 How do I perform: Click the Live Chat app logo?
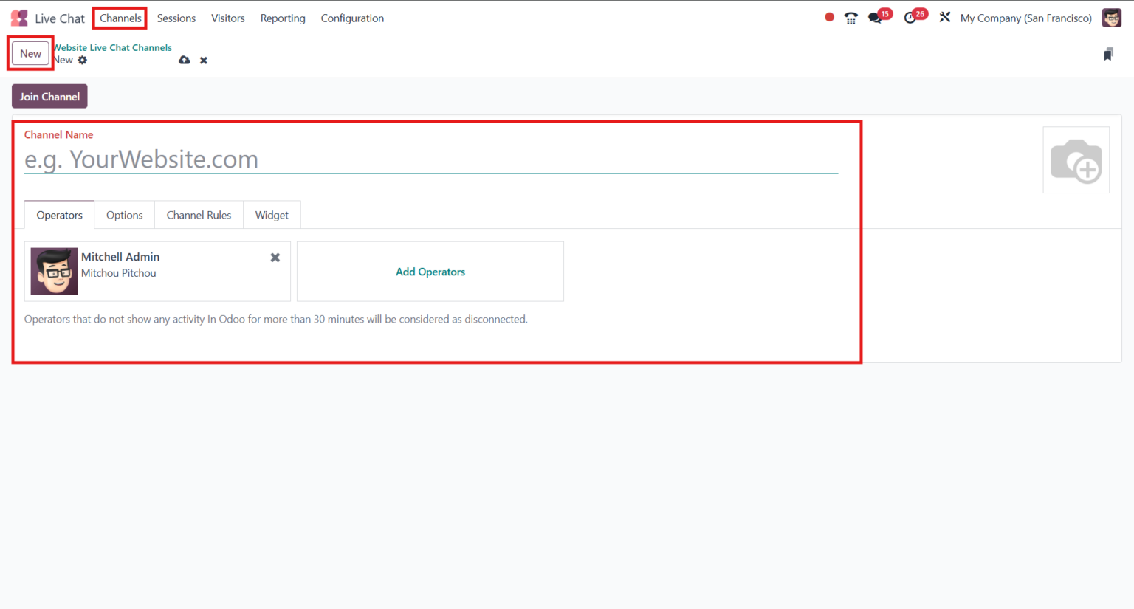(x=18, y=17)
